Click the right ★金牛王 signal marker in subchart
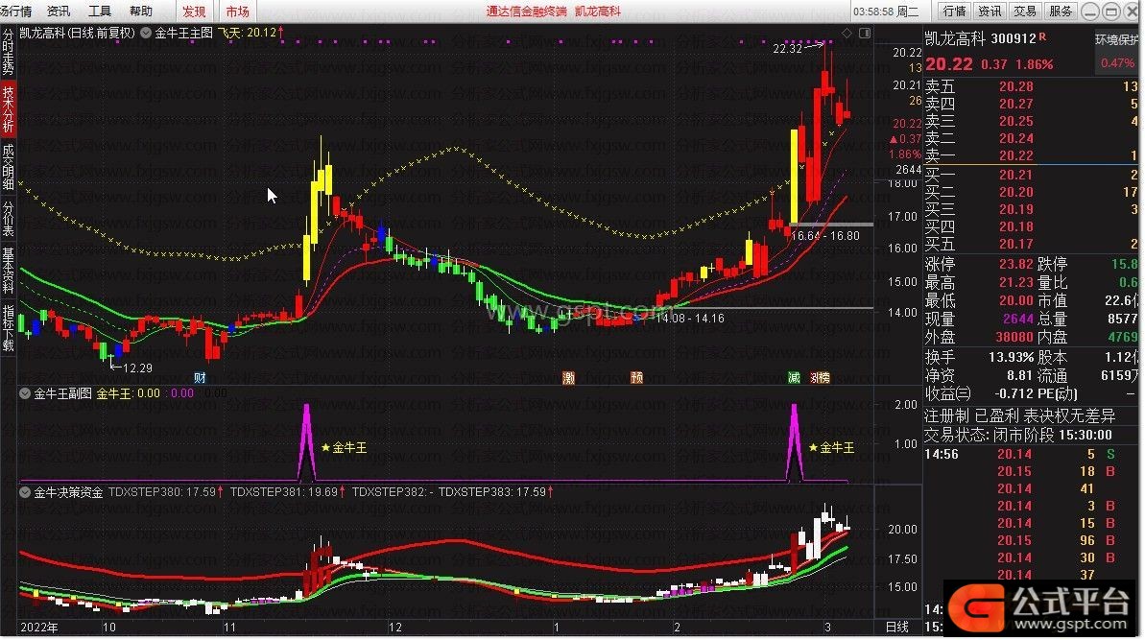Viewport: 1145px width, 640px height. click(x=831, y=447)
